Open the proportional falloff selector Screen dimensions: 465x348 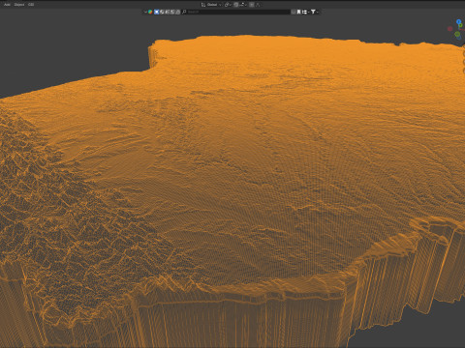[x=258, y=5]
